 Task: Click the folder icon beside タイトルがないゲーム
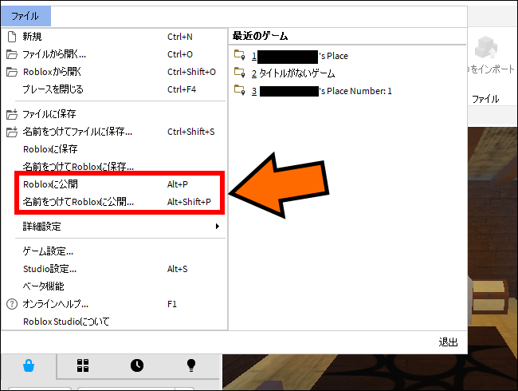pos(240,73)
